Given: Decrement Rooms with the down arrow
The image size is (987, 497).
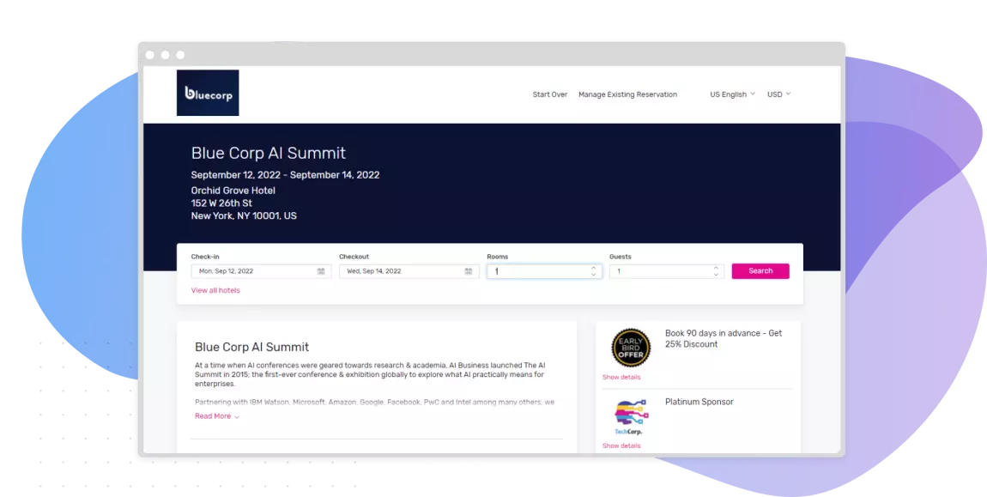Looking at the screenshot, I should [x=593, y=274].
